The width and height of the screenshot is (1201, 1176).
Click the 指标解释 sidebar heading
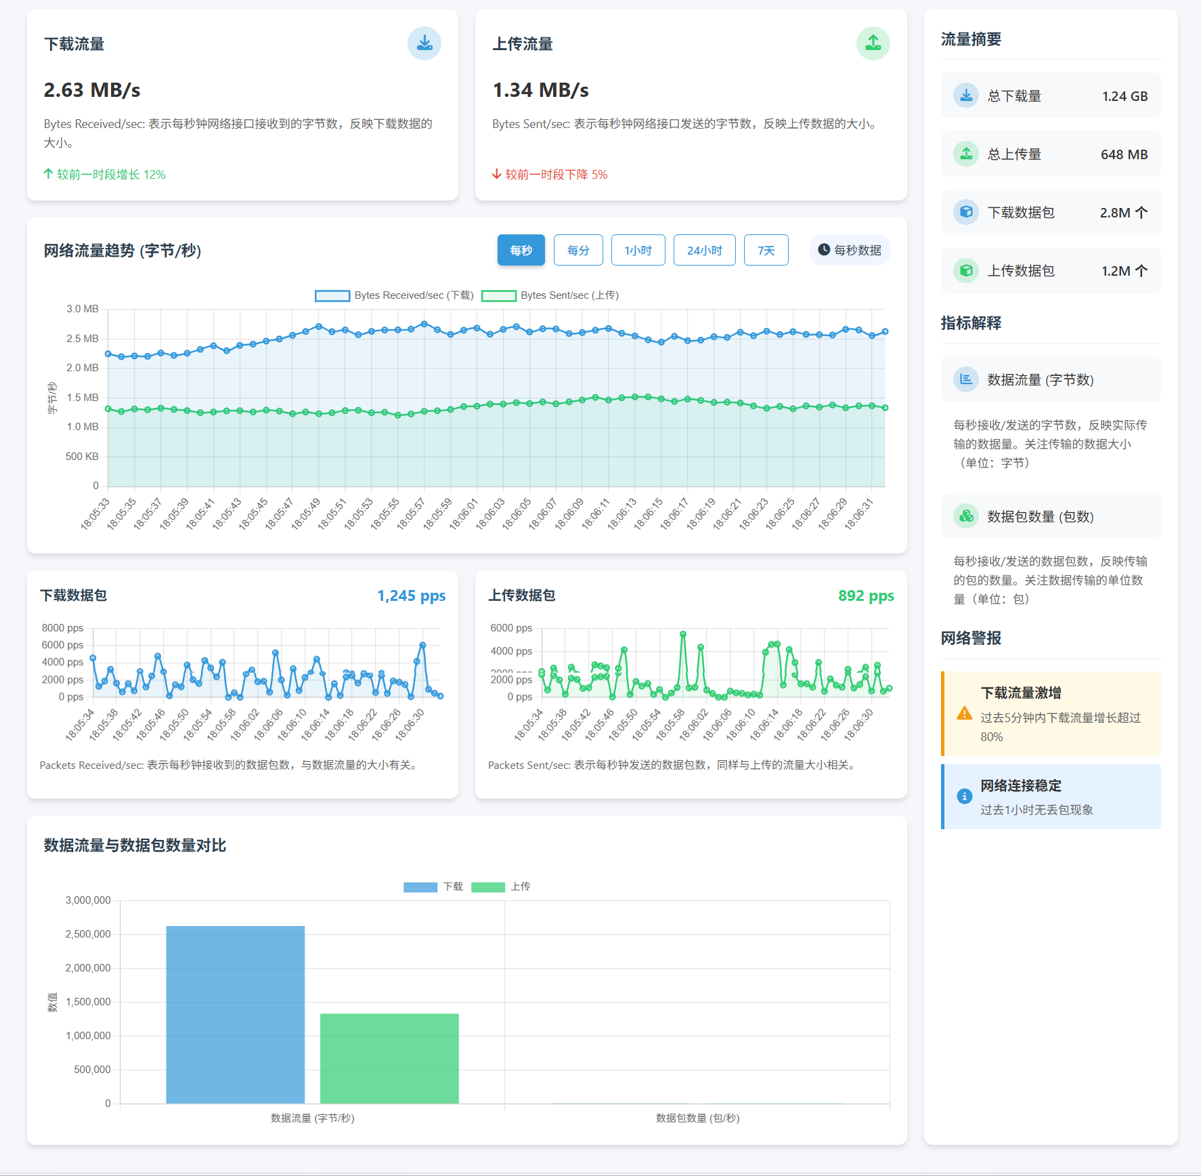(x=971, y=323)
